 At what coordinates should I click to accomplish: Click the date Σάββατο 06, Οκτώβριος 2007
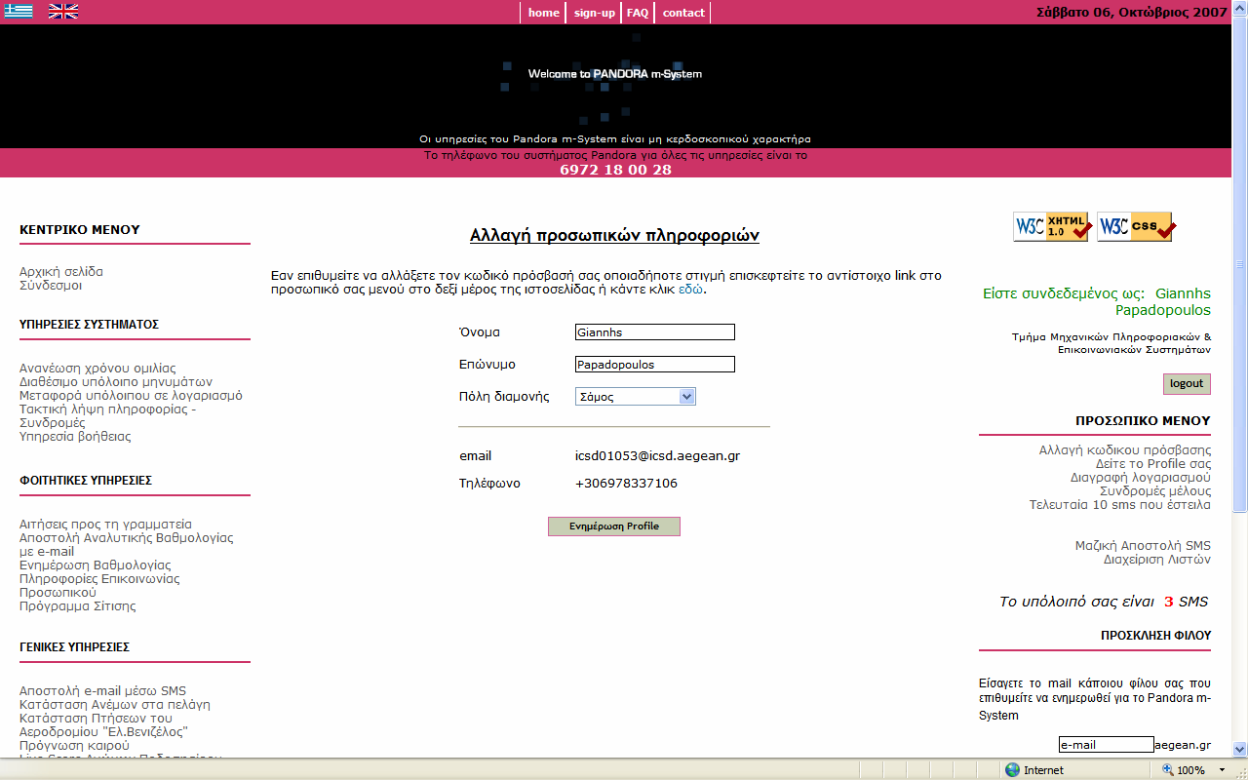click(x=1131, y=13)
